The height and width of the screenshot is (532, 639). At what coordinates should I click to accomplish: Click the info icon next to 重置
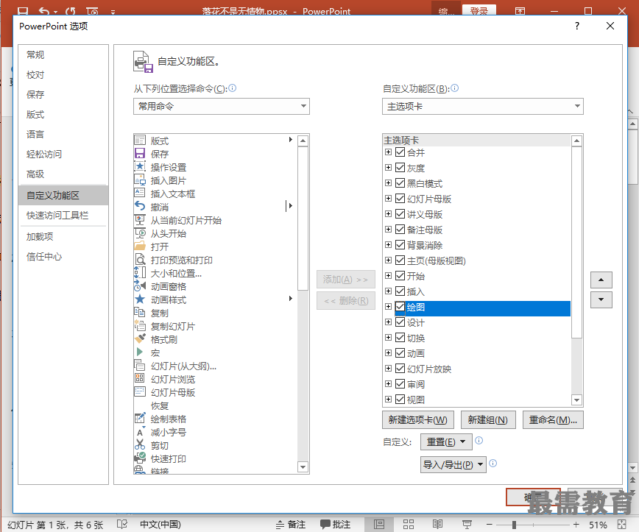[x=479, y=440]
